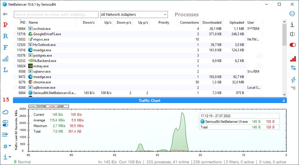Open the three-line menu icon in the right sidebar

(x=293, y=88)
